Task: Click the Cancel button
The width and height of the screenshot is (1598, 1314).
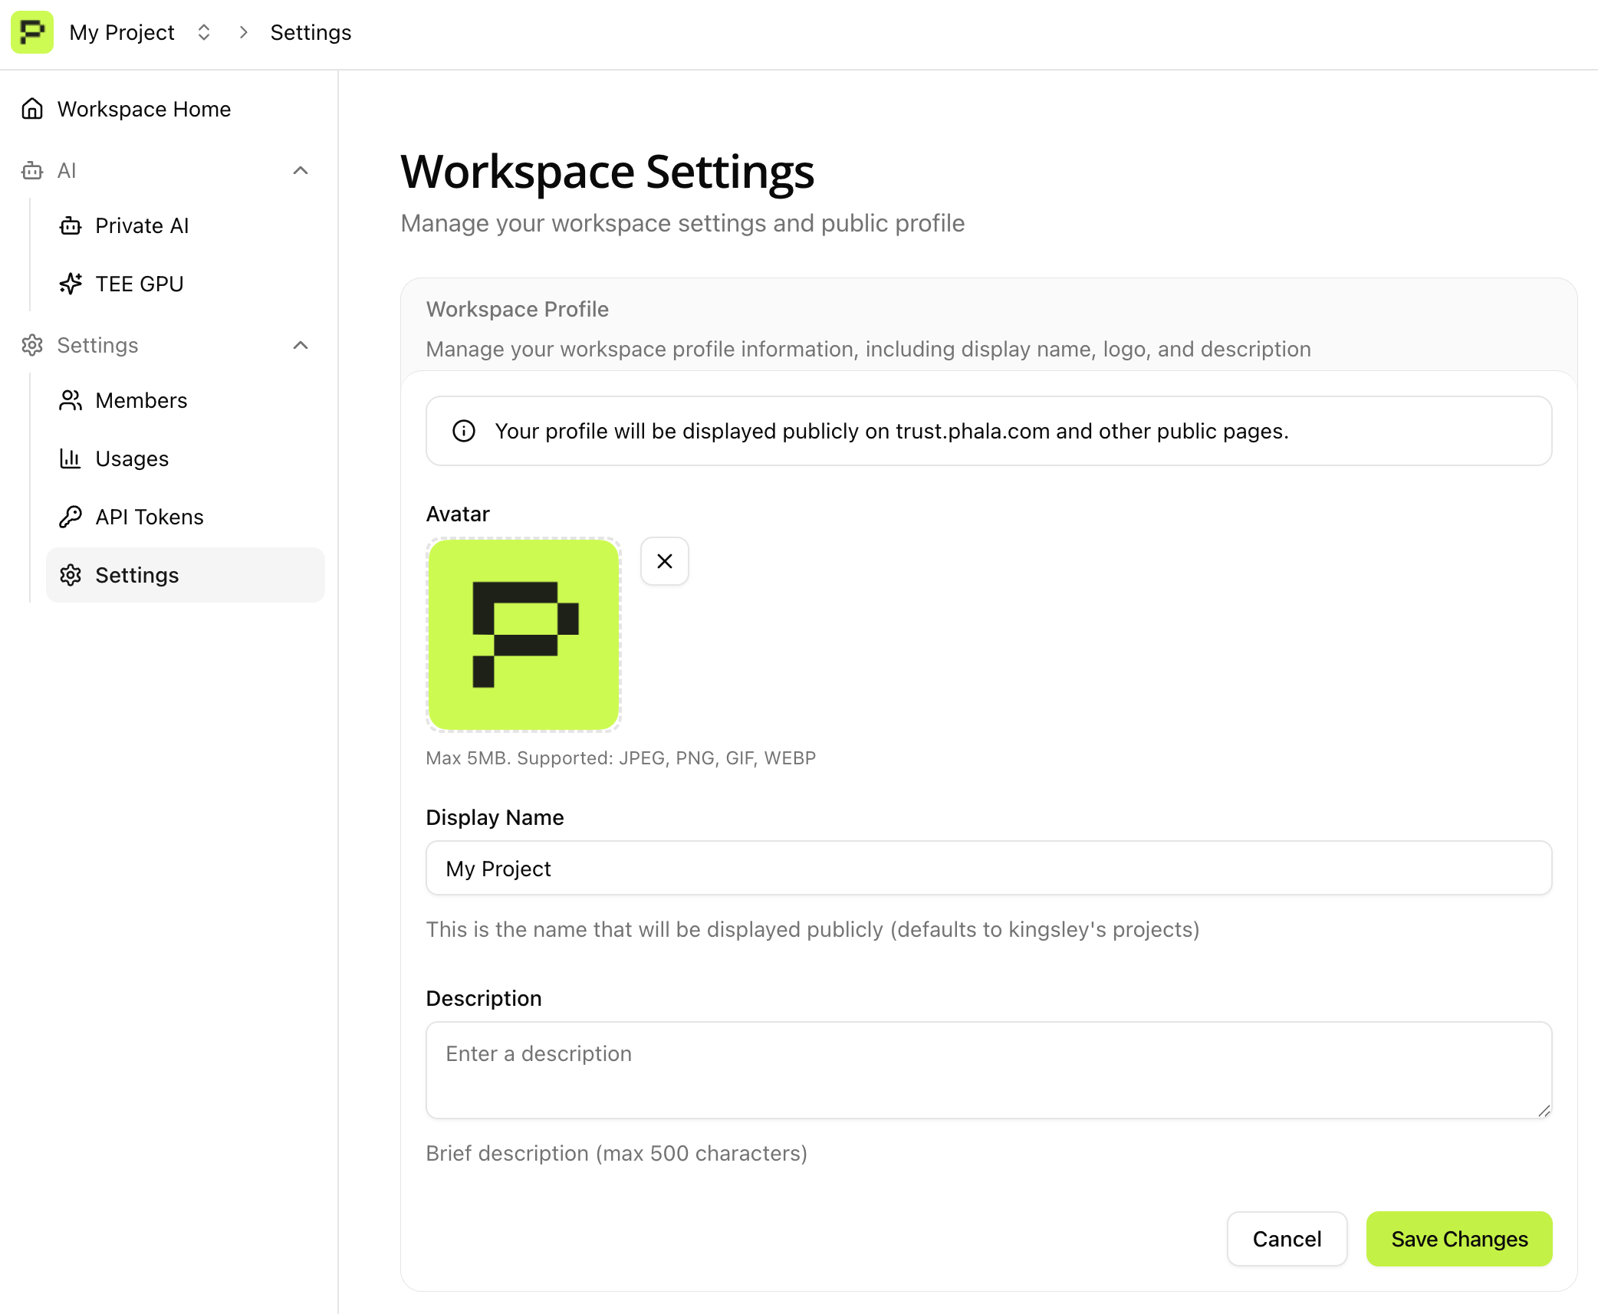Action: (1287, 1239)
